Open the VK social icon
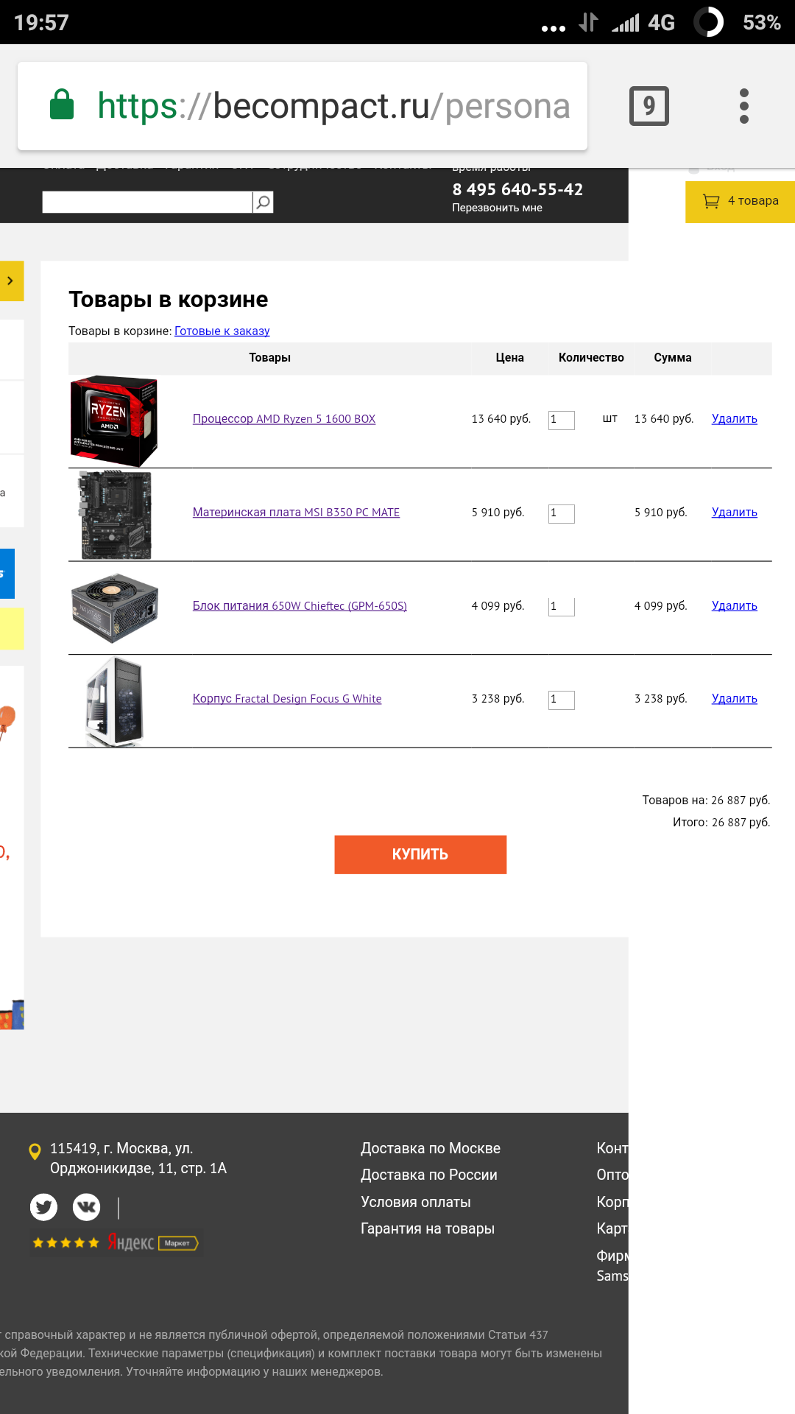Screen dimensions: 795x1414 [x=86, y=1206]
